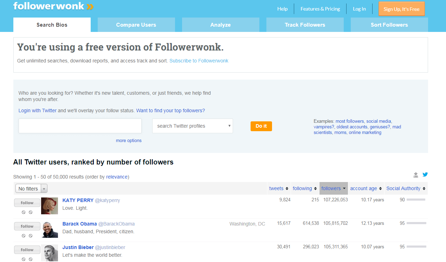Open Justin Bieber profile name link

point(78,247)
